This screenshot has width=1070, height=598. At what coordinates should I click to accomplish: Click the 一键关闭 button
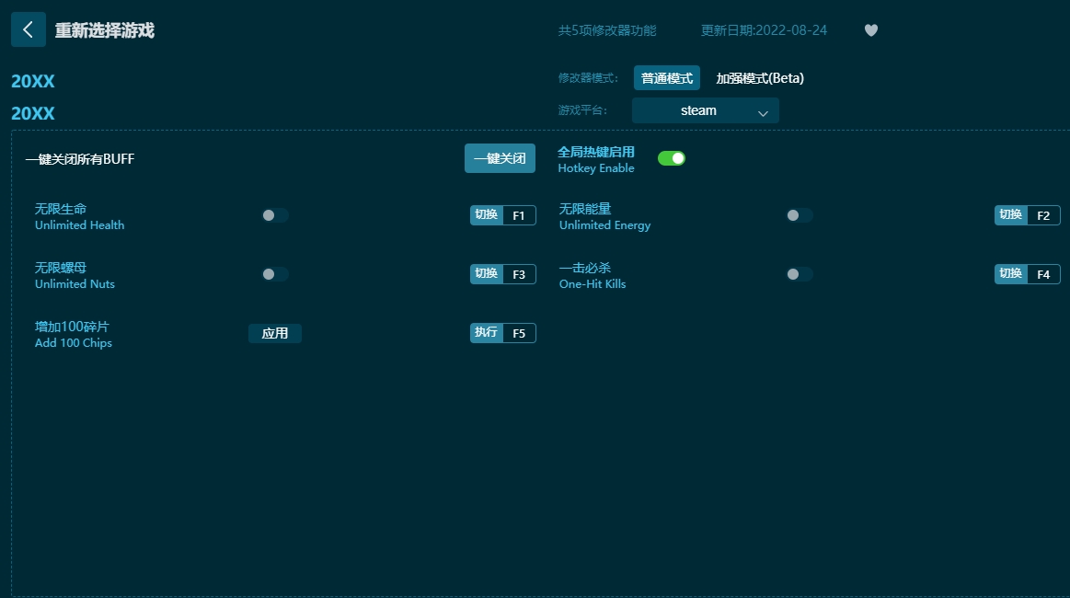500,158
